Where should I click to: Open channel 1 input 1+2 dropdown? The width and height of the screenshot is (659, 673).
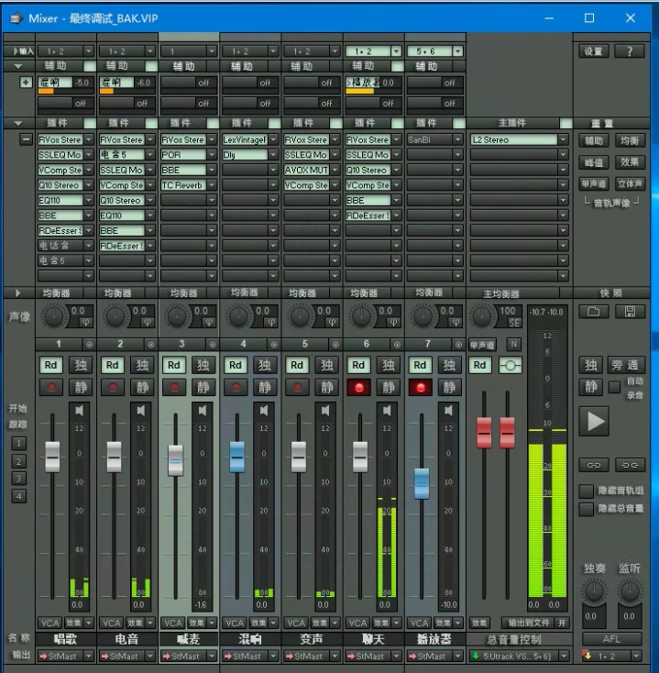click(x=88, y=51)
